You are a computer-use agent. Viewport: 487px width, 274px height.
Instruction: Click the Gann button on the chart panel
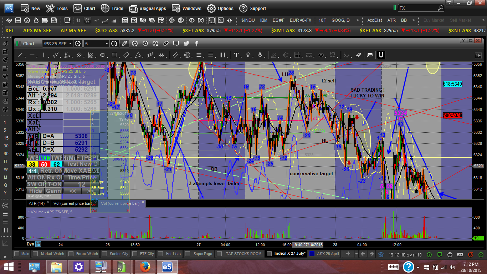coord(53,191)
